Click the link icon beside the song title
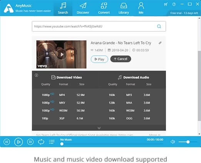201x163 pixels. 160,43
